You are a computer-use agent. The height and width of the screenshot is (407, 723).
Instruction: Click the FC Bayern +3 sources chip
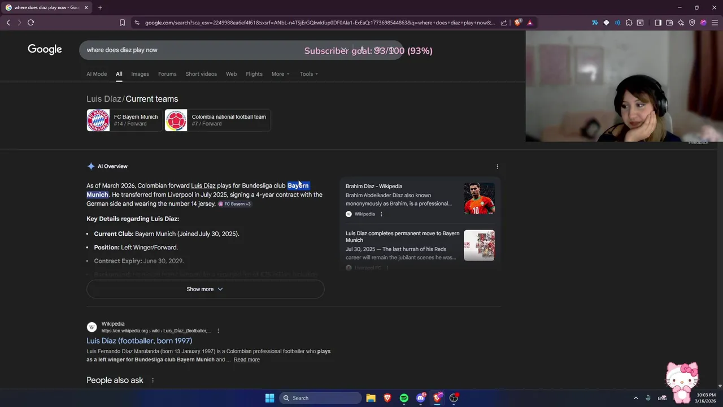tap(234, 204)
